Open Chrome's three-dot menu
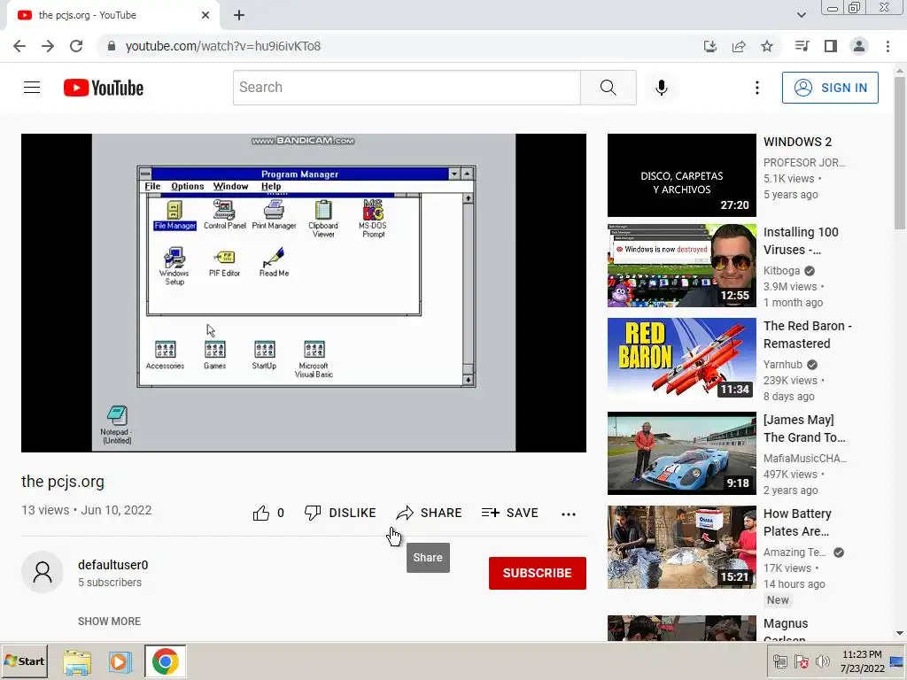 point(888,46)
